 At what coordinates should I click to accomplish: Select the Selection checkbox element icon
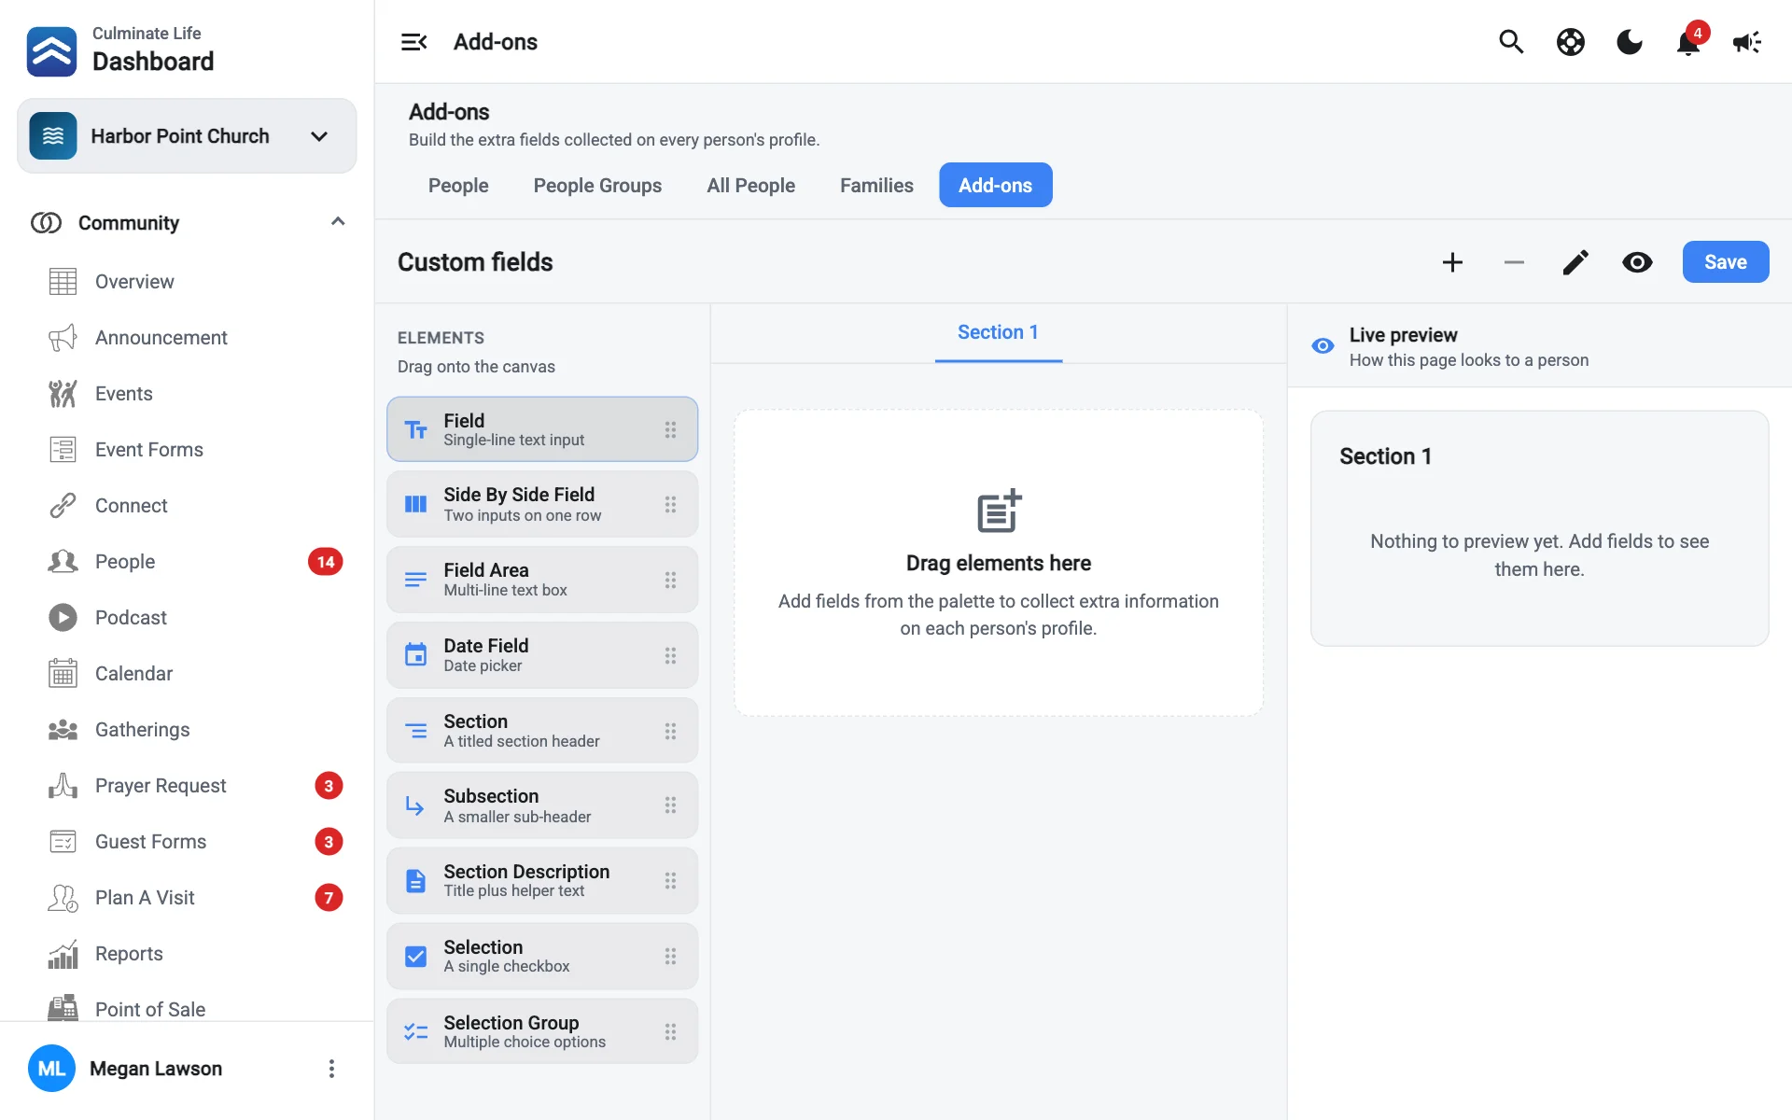[415, 957]
